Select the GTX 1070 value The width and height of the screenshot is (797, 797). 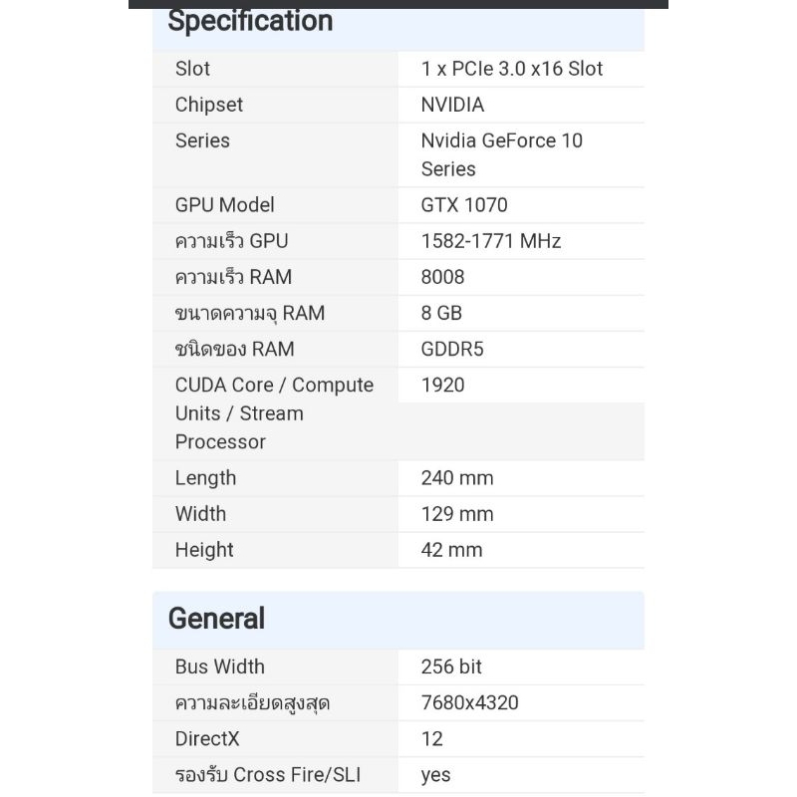464,205
